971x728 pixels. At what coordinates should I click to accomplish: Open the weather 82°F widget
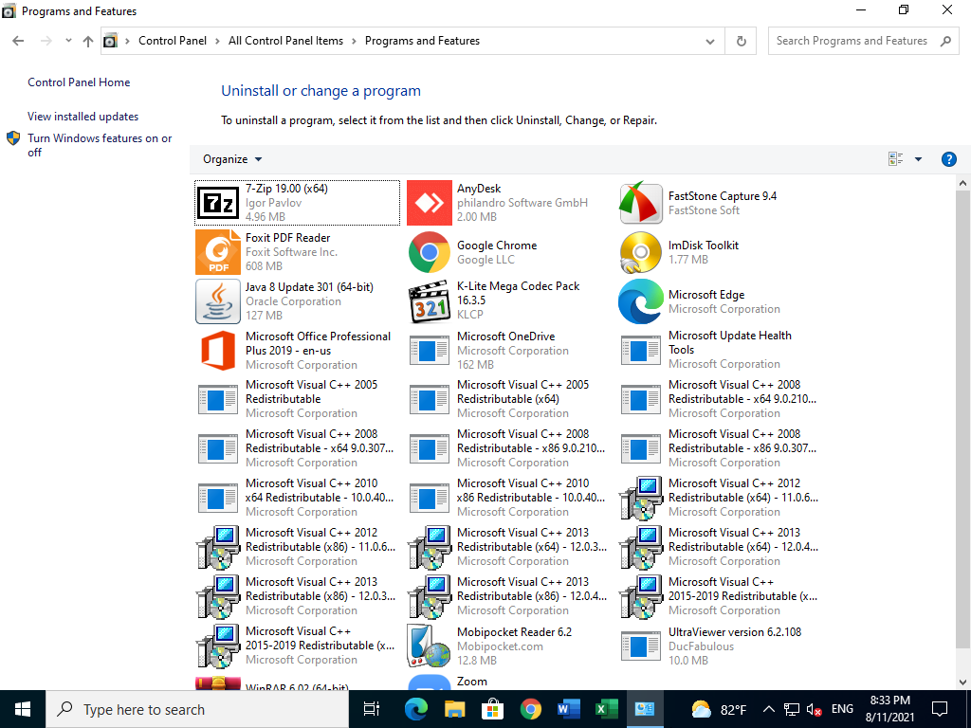pos(719,709)
